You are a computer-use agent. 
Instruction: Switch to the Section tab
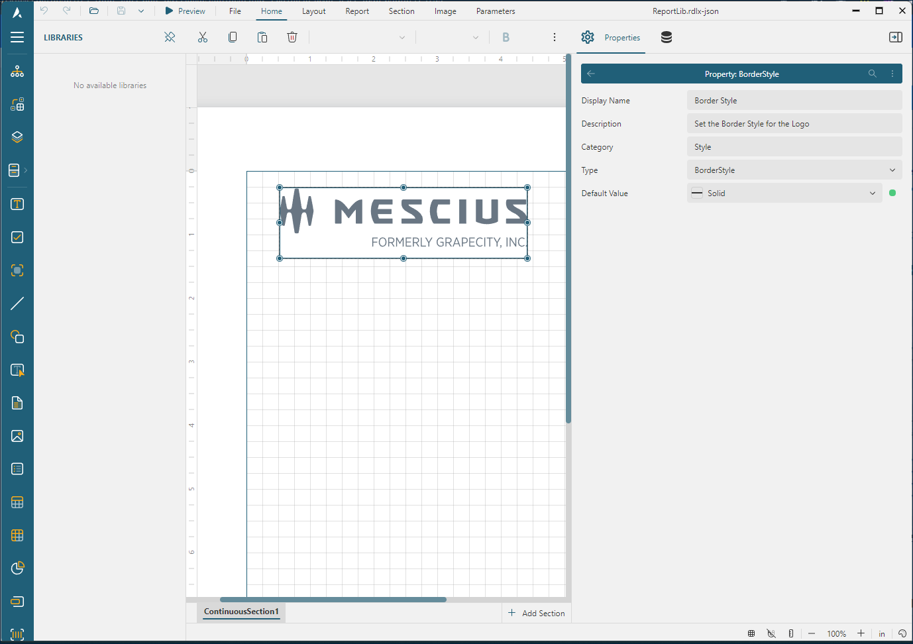(x=402, y=11)
